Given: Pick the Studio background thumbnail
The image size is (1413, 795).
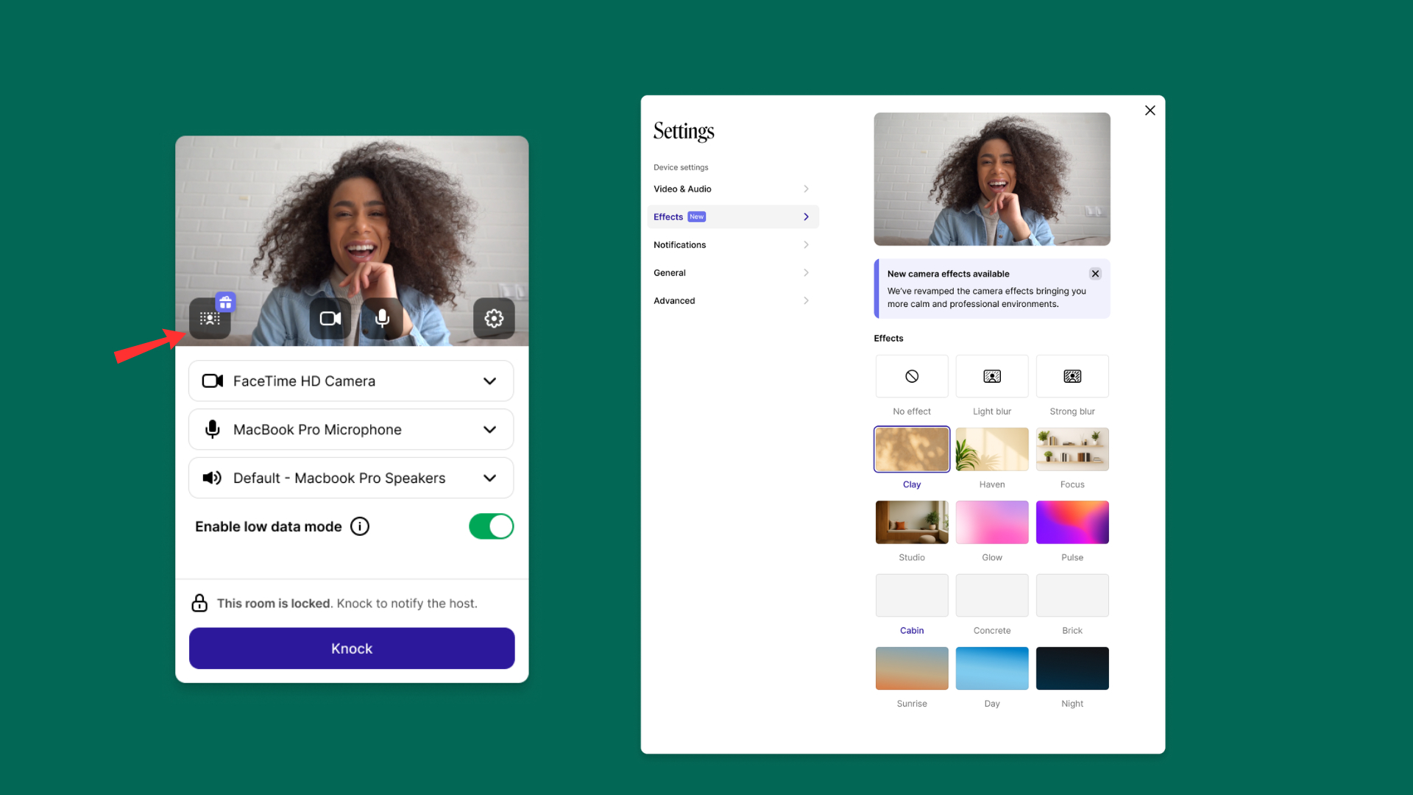Looking at the screenshot, I should click(x=912, y=523).
